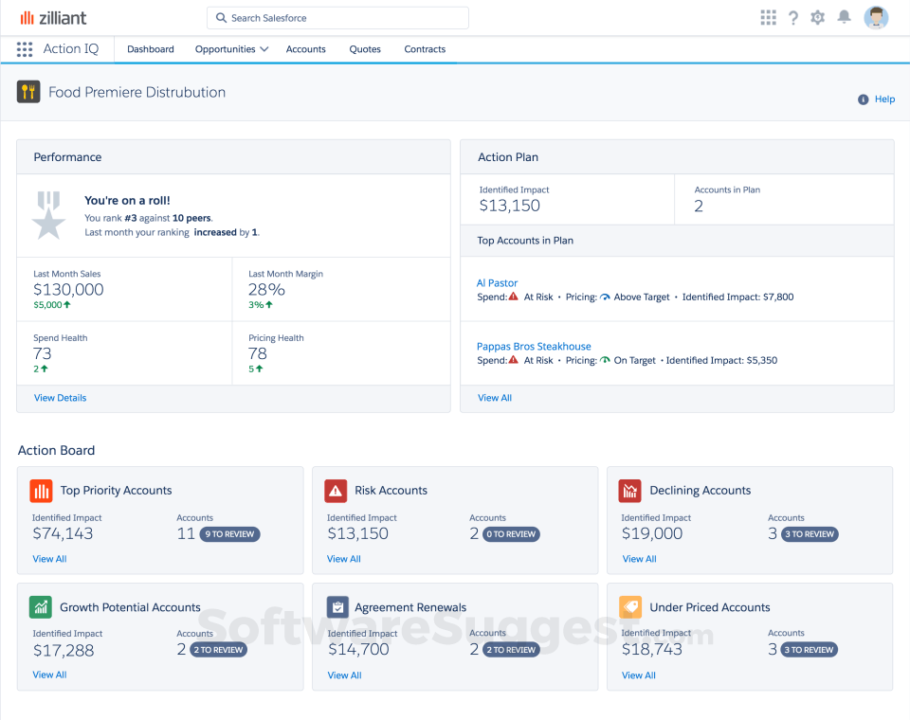Viewport: 910px width, 720px height.
Task: Click the Under Priced Accounts tag icon
Action: (629, 607)
